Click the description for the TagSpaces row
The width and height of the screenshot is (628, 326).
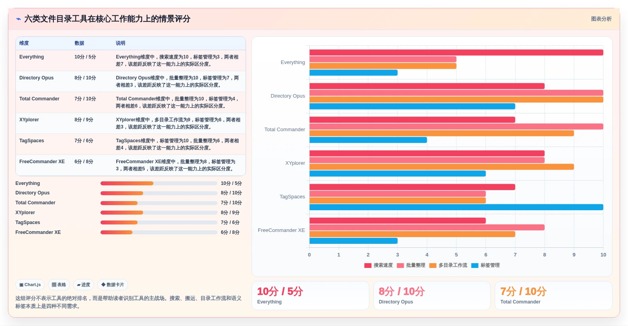178,144
